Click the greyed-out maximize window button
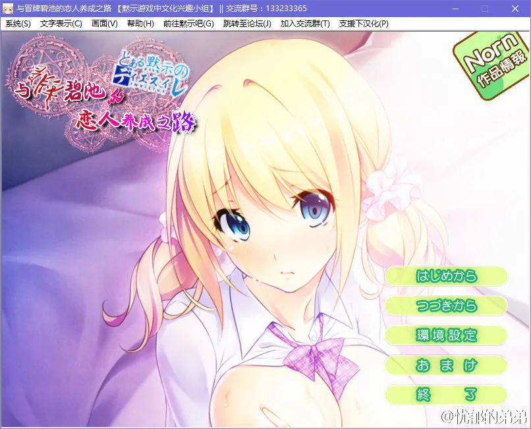Image resolution: width=531 pixels, height=429 pixels. point(485,9)
